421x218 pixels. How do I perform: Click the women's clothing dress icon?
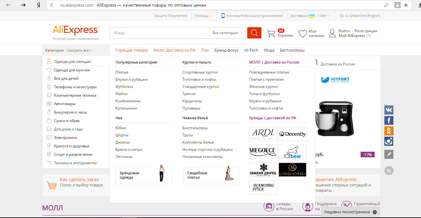(49, 62)
